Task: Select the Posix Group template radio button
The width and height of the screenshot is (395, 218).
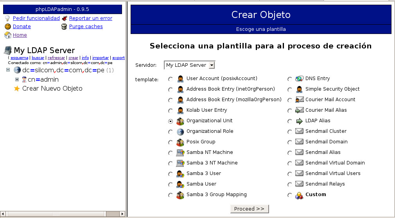Action: click(x=170, y=142)
